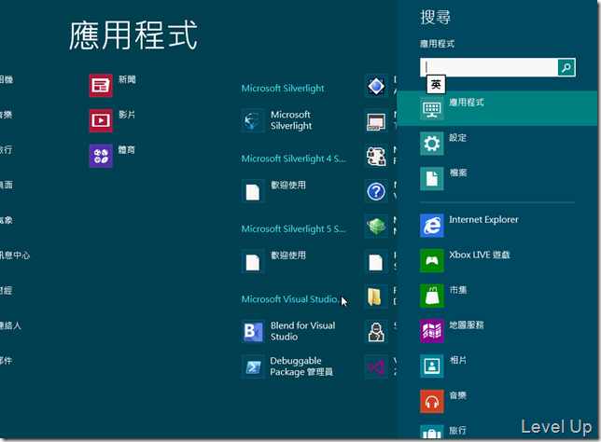
Task: Toggle the 英 input method indicator
Action: 436,84
